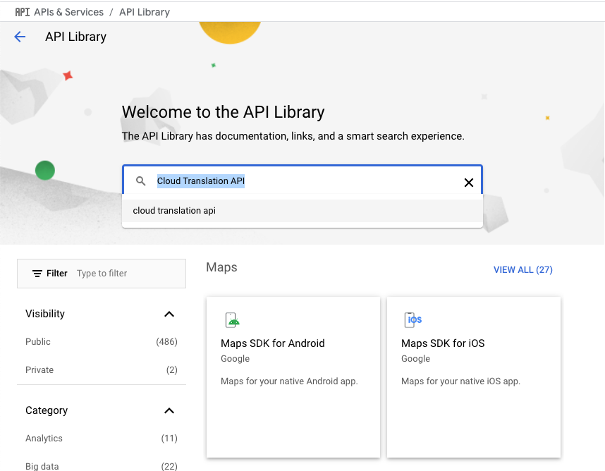Click the Private count (2)
Screen dimensions: 605x471
[172, 370]
